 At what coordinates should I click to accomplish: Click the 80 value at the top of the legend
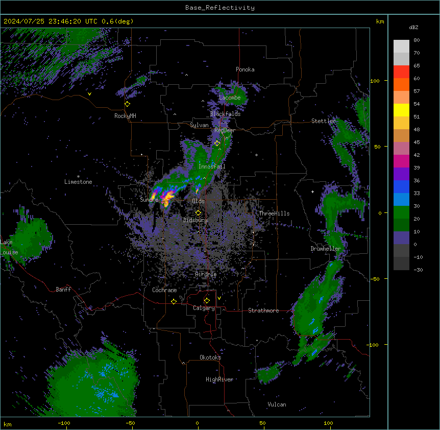point(417,40)
